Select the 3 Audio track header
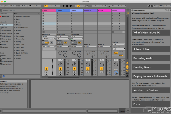The image size is (171, 114). (63, 10)
